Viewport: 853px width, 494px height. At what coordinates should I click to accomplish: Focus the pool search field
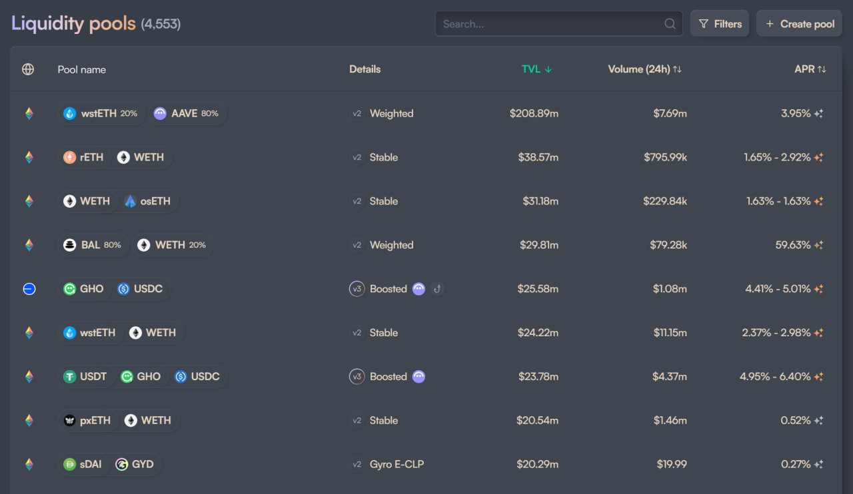(550, 24)
